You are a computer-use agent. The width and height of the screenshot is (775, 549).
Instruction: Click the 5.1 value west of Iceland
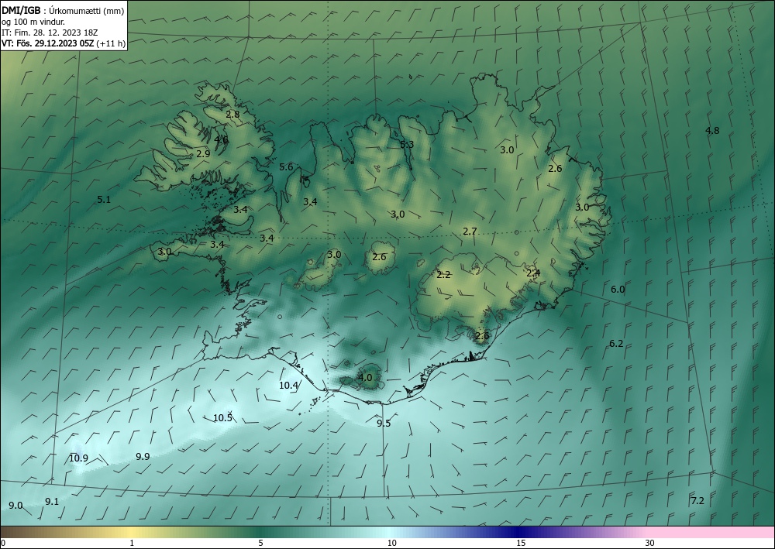[104, 200]
